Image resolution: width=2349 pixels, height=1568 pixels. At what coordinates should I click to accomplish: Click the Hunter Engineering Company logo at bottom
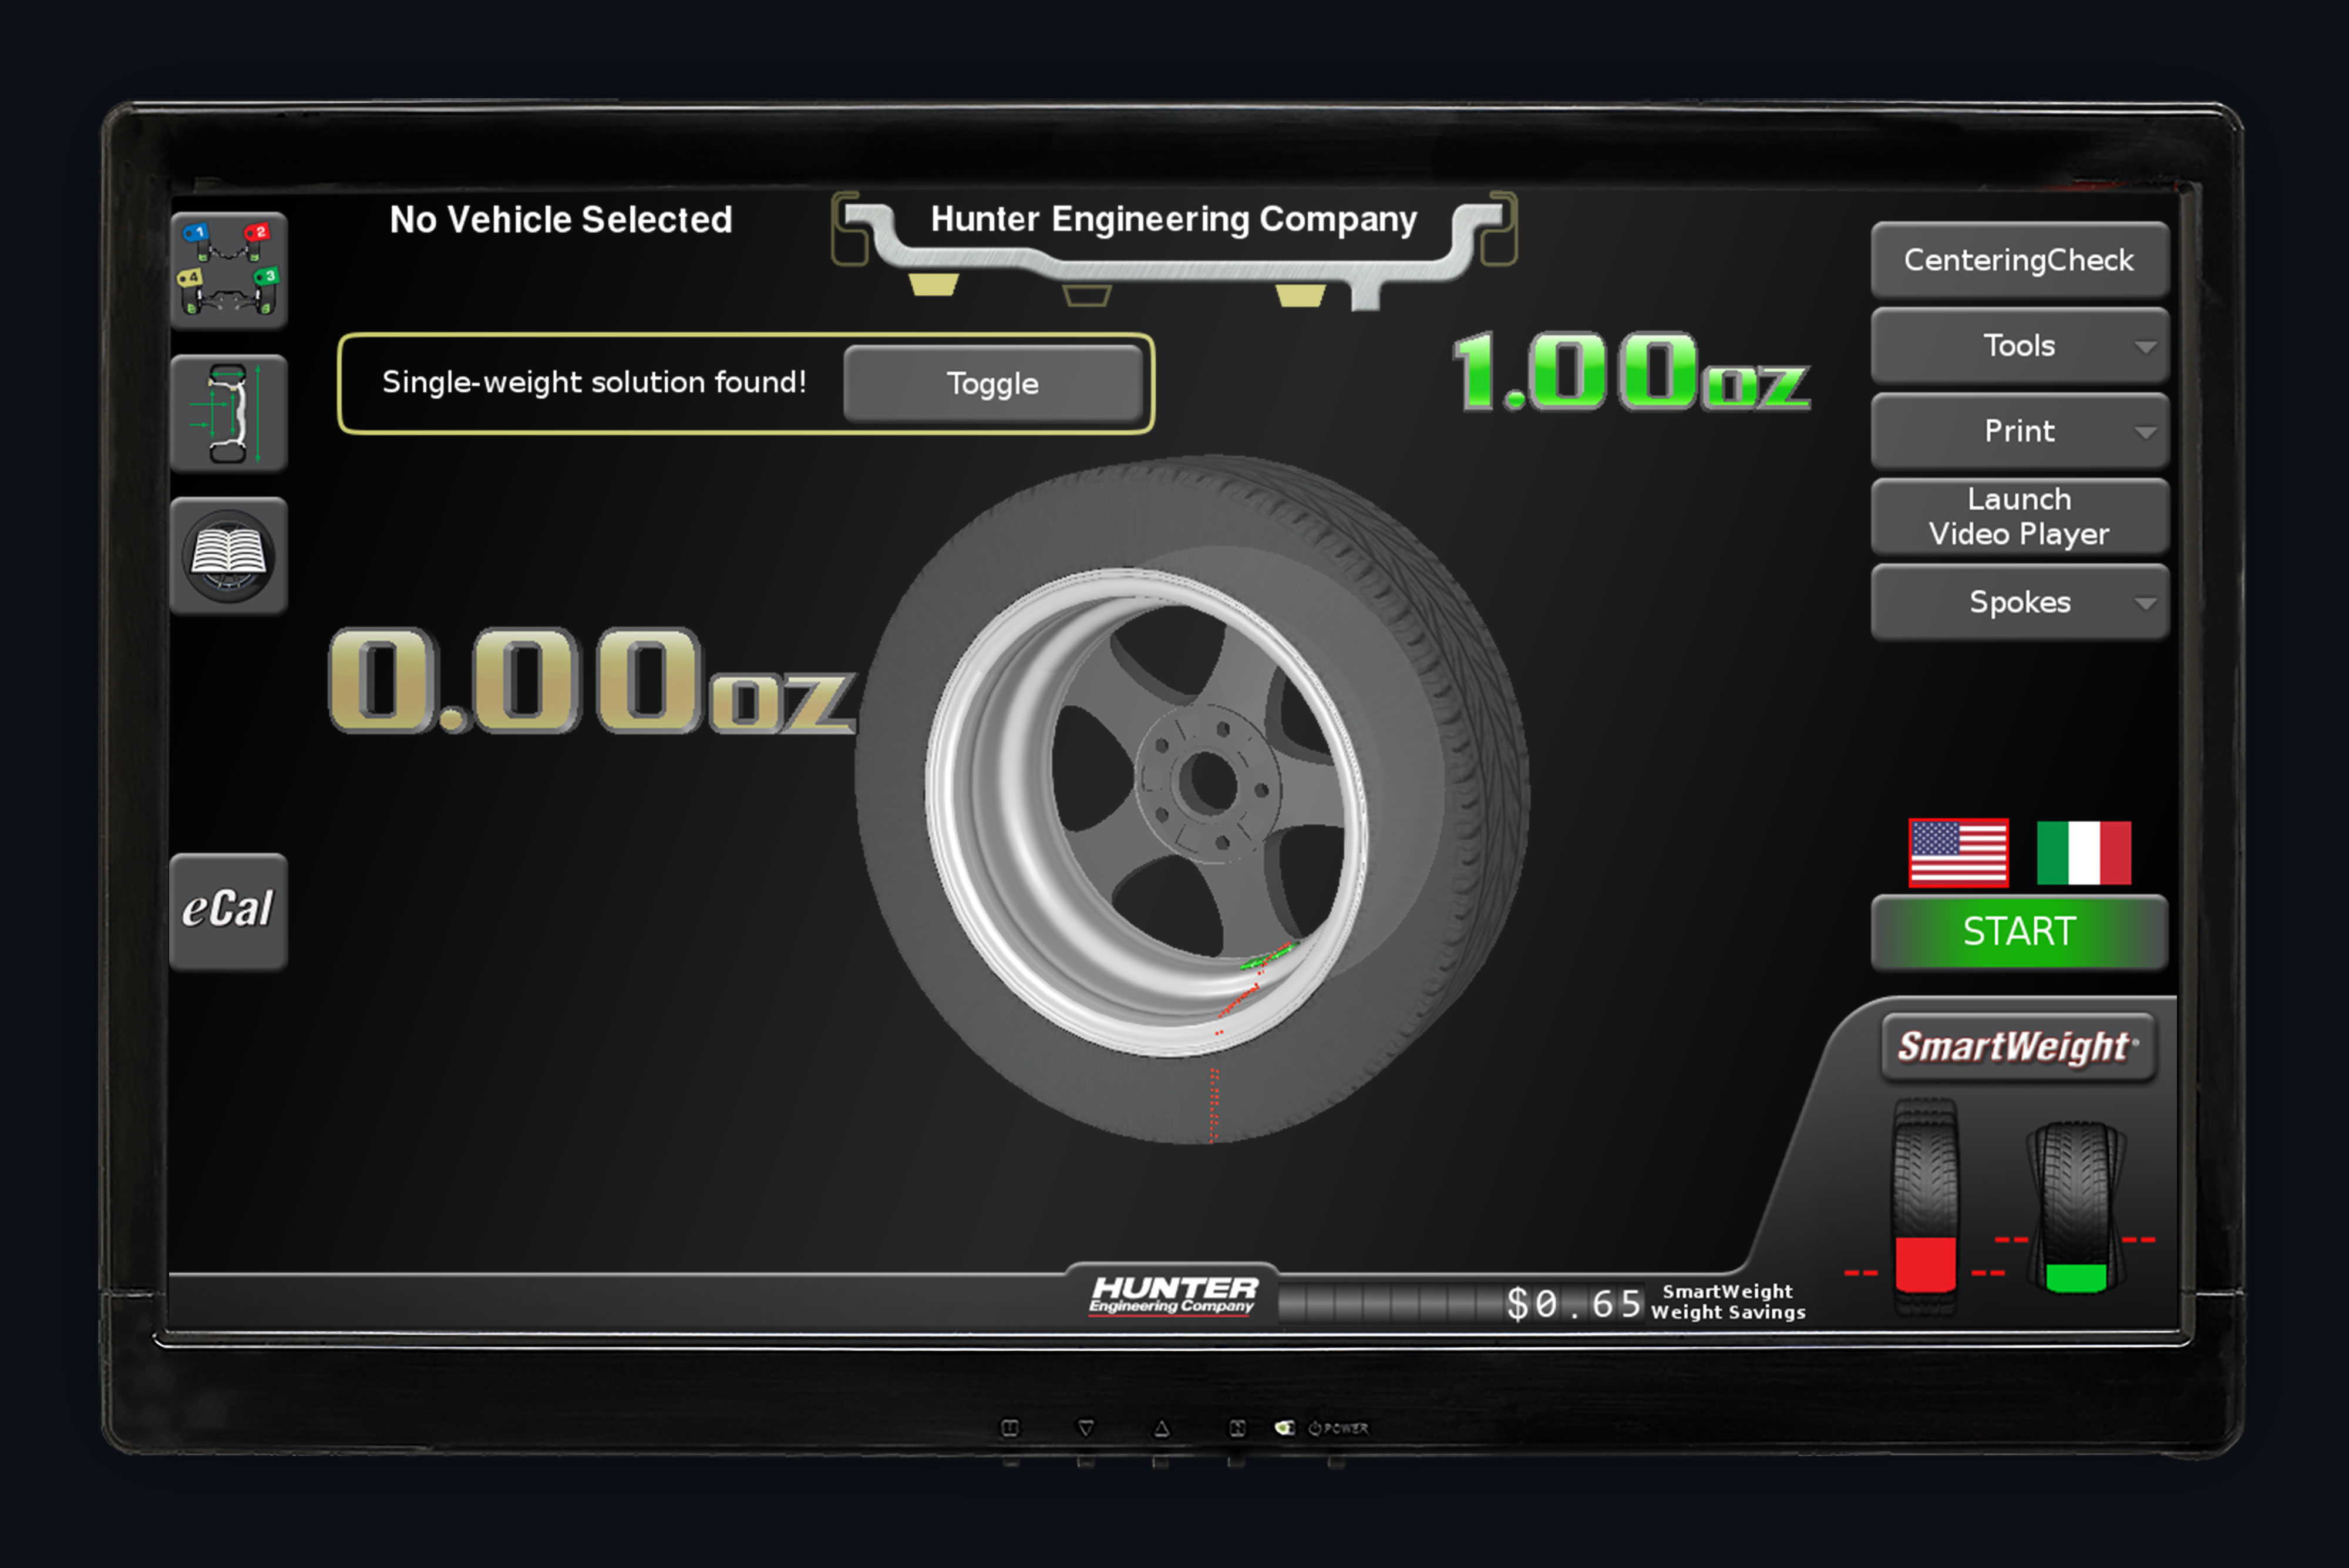[x=1173, y=1295]
